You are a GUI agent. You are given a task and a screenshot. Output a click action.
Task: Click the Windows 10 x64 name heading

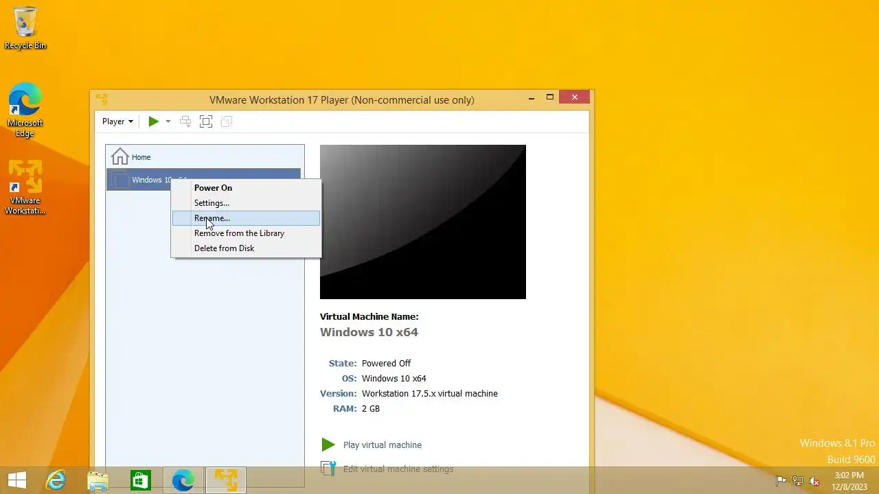point(369,332)
